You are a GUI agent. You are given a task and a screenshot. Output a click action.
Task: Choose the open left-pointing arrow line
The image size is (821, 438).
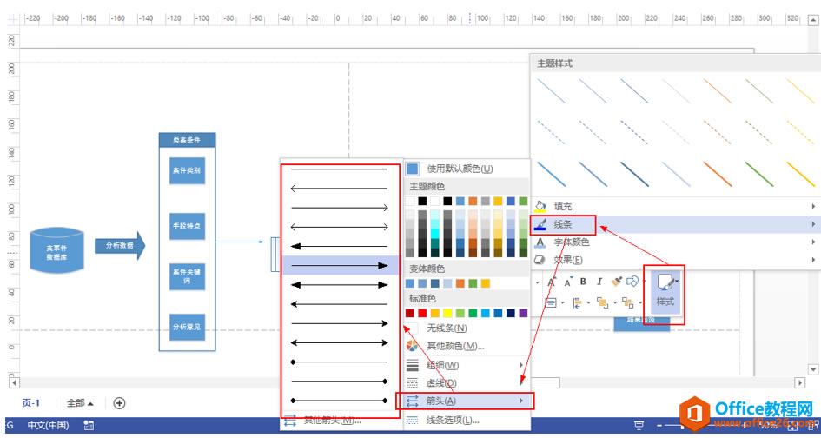340,188
